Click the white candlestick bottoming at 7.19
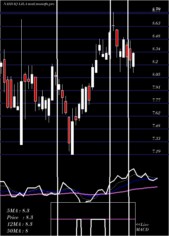 tap(72, 131)
